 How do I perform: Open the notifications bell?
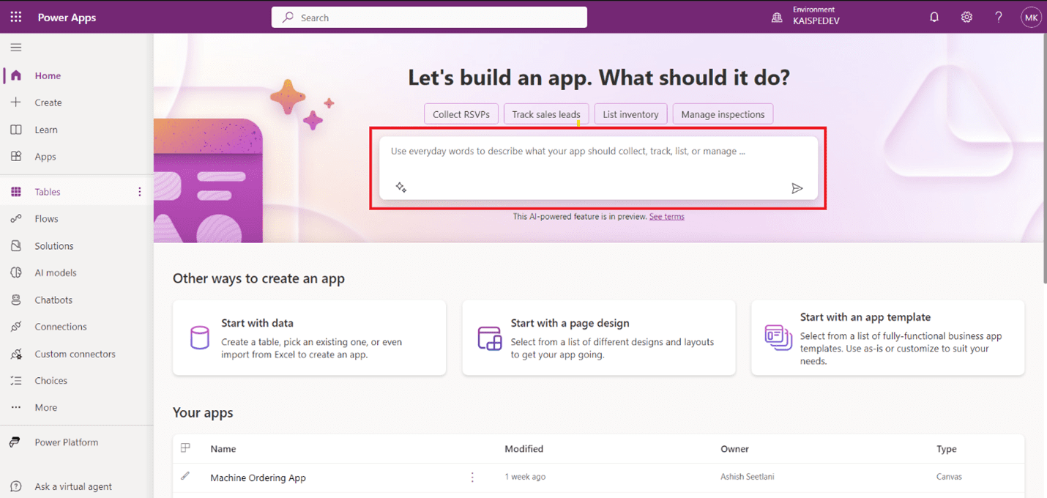point(934,16)
